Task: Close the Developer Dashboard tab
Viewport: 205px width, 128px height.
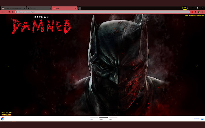Action: click(x=25, y=8)
